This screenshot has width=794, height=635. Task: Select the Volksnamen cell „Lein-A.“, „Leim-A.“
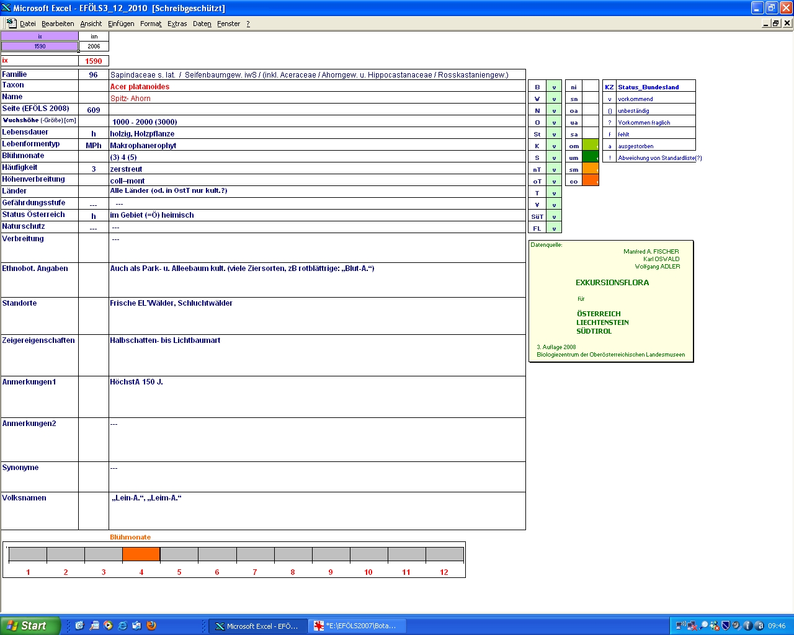point(317,511)
